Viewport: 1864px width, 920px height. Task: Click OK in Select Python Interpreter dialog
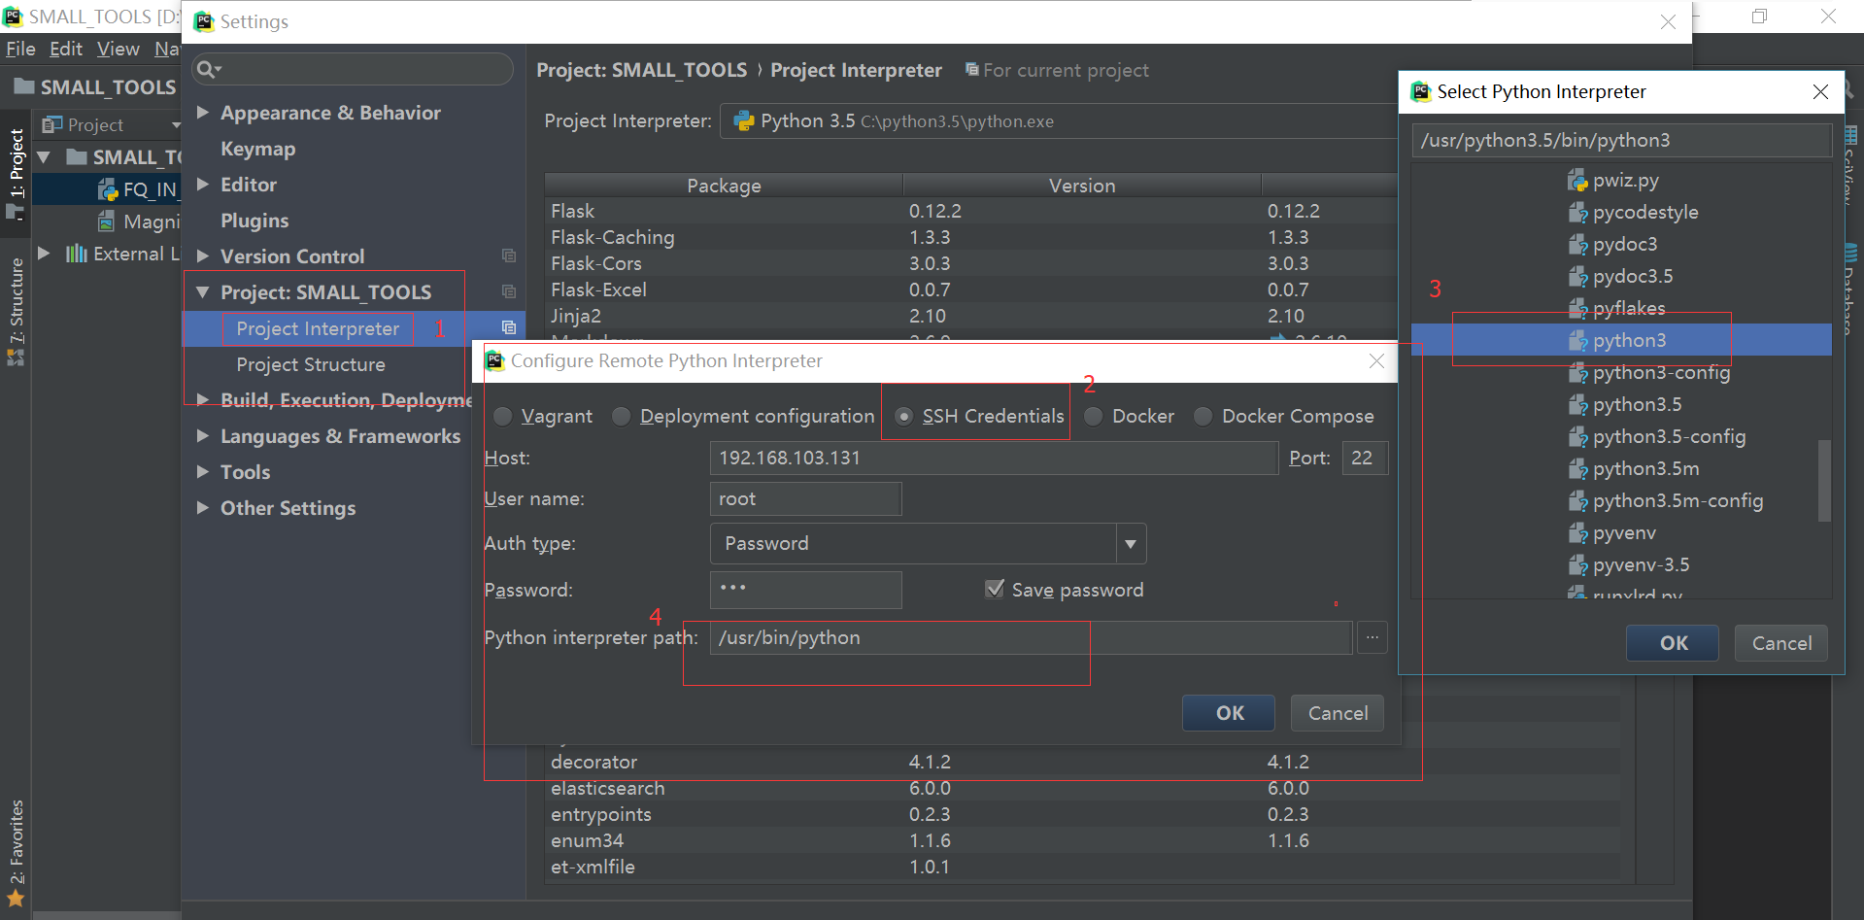1673,643
